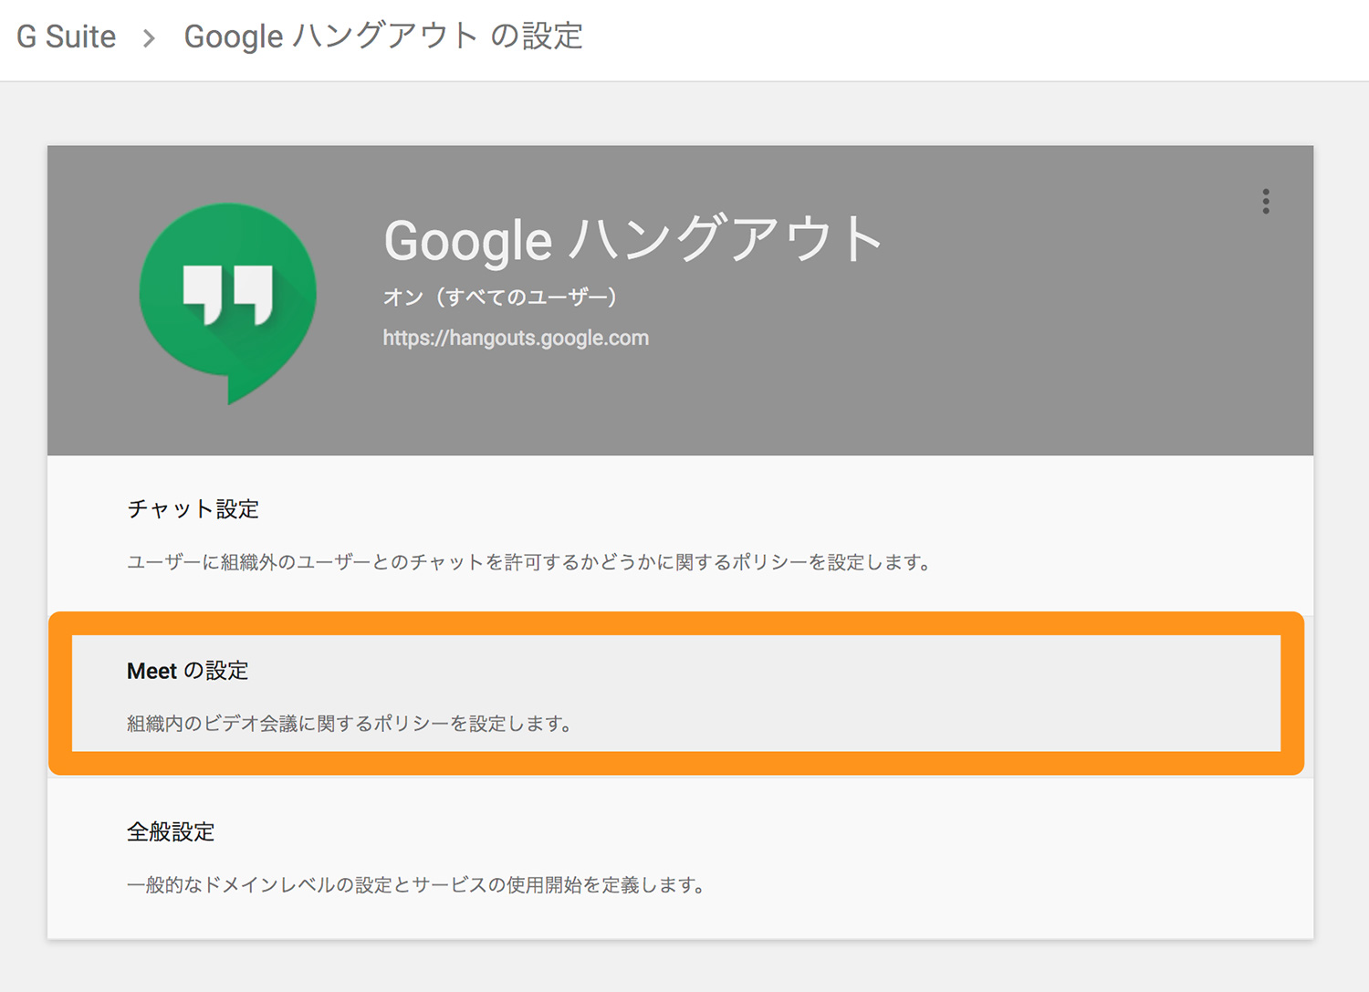Image resolution: width=1369 pixels, height=992 pixels.
Task: Click the Google ハングアウト の設定 breadcrumb title
Action: 383,37
